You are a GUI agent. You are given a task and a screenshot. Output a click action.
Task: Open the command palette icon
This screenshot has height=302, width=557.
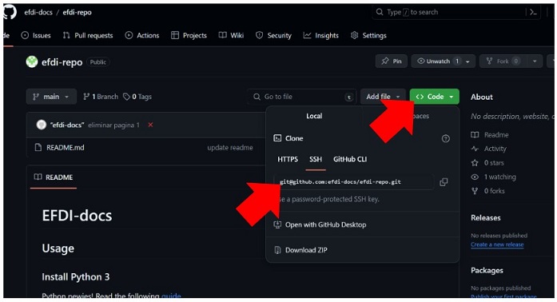pyautogui.click(x=533, y=12)
